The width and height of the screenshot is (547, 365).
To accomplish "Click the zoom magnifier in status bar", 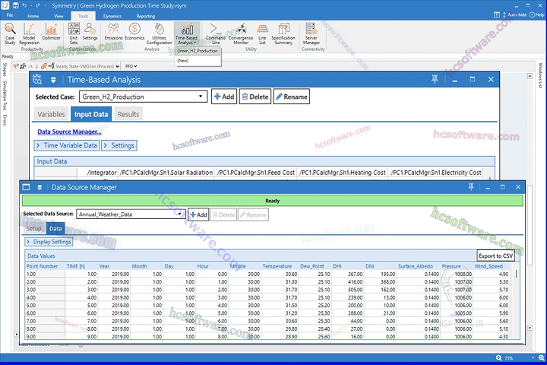I will tap(499, 357).
